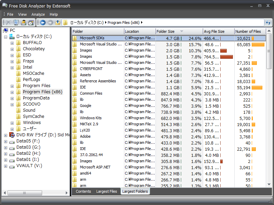Select the Reference Assemblies row

[169, 81]
